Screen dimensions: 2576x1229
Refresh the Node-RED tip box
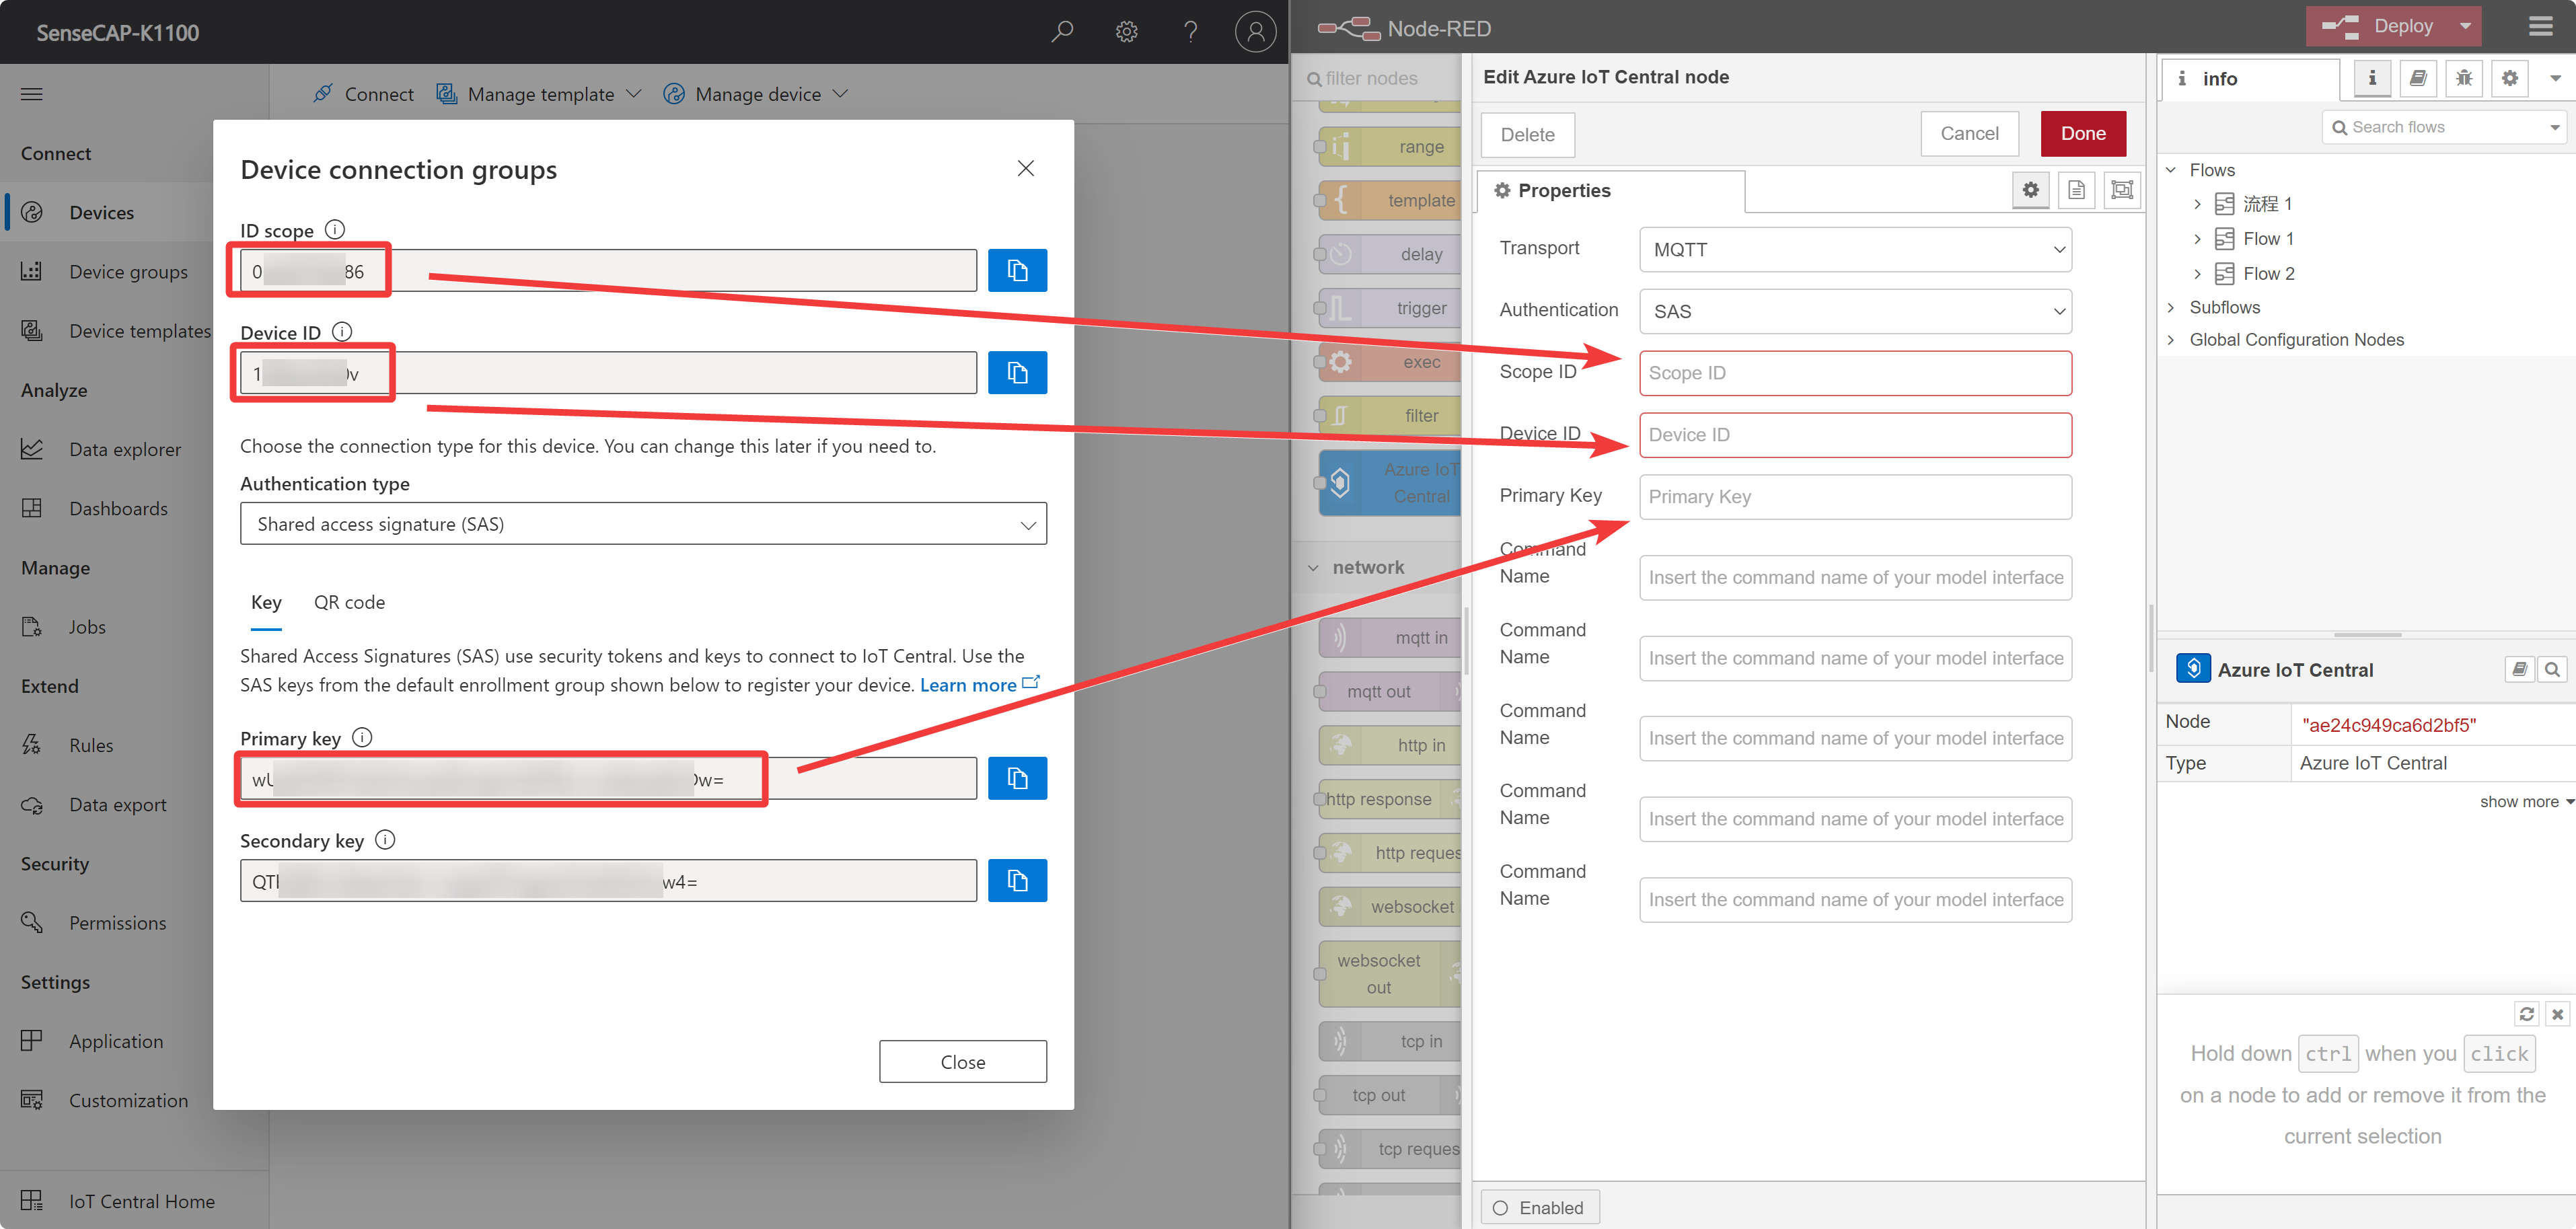2526,1014
